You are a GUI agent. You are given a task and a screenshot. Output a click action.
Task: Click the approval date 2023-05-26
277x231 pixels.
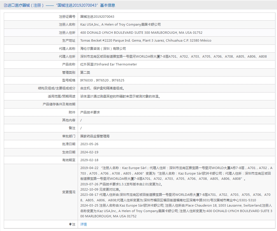[x=89, y=144]
